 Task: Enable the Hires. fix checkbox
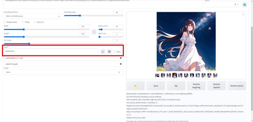(x=35, y=22)
